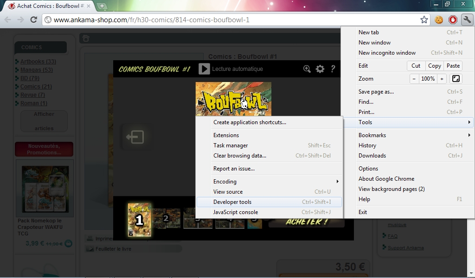The width and height of the screenshot is (475, 278).
Task: Decrease zoom with the minus button
Action: (x=414, y=79)
